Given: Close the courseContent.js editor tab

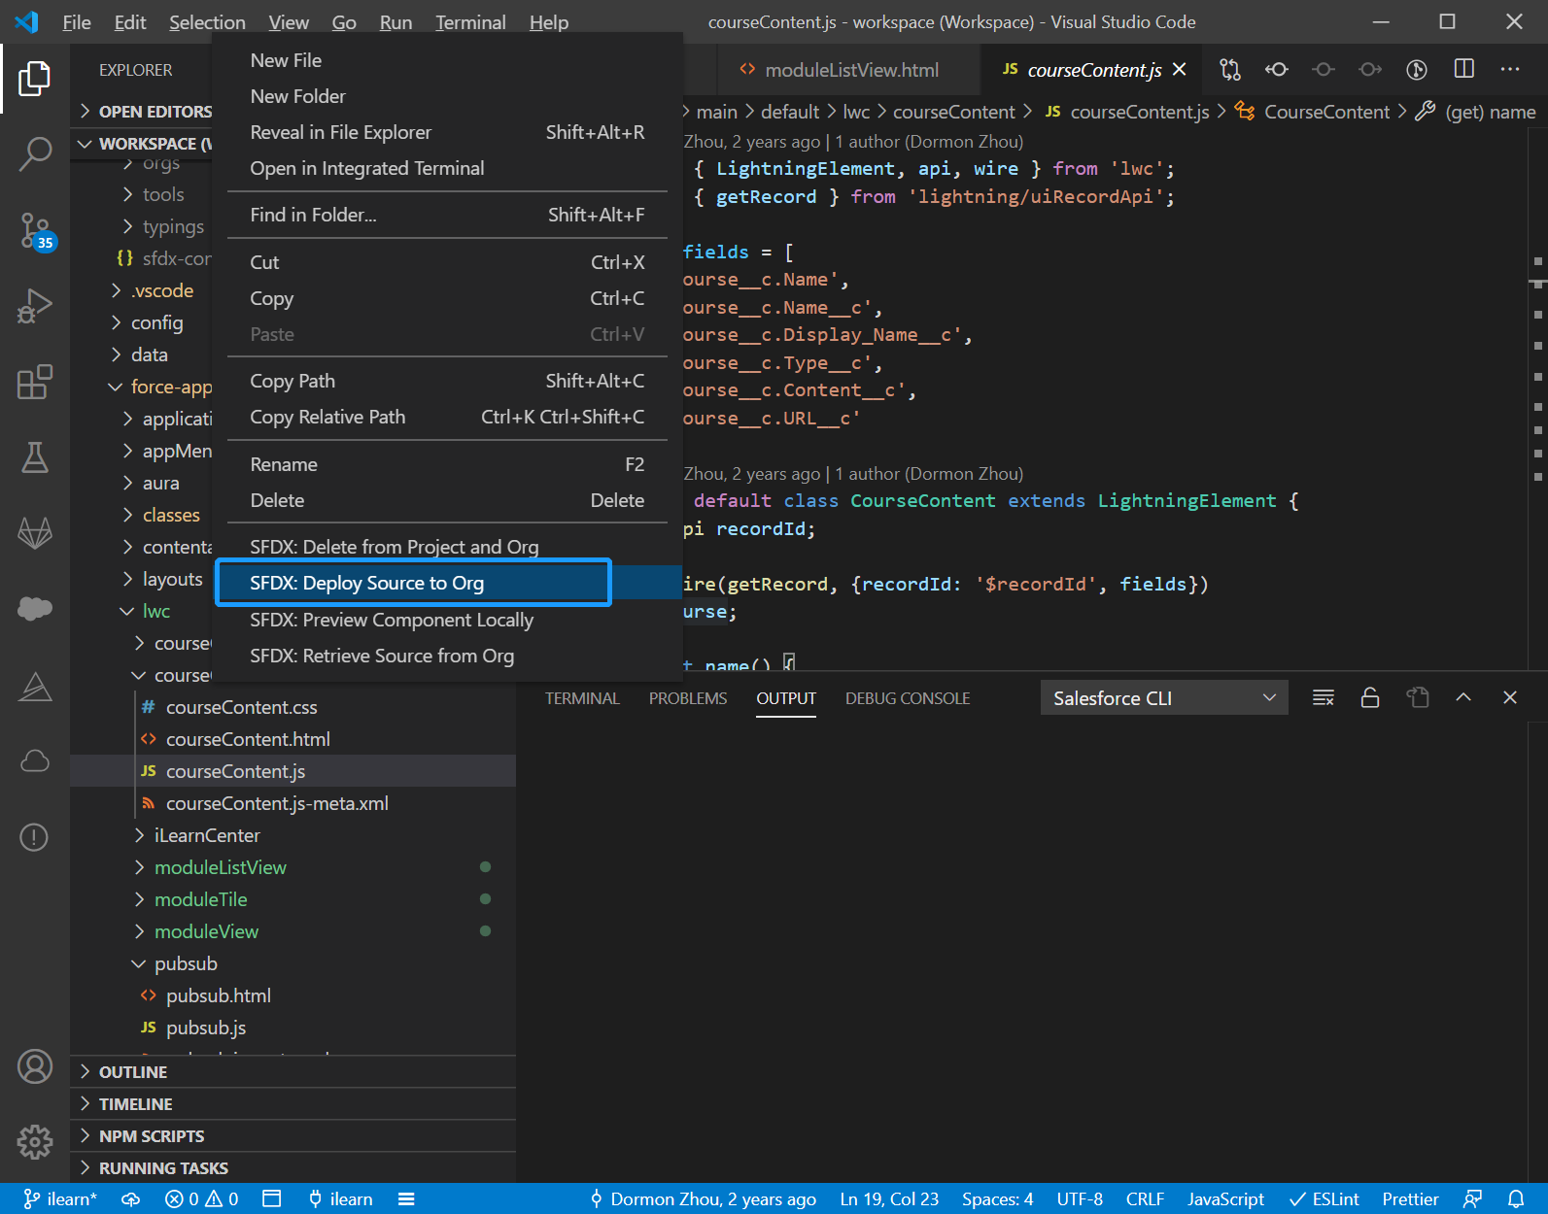Looking at the screenshot, I should 1180,69.
